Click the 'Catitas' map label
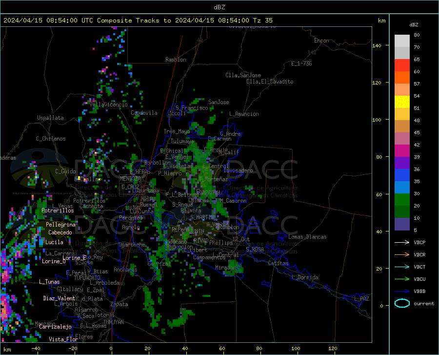The image size is (439, 355). (x=278, y=263)
